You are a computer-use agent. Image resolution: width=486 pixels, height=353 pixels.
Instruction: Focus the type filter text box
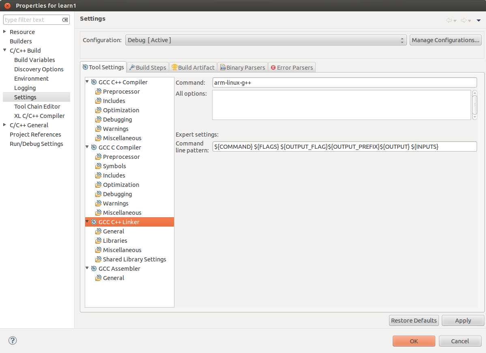(32, 20)
